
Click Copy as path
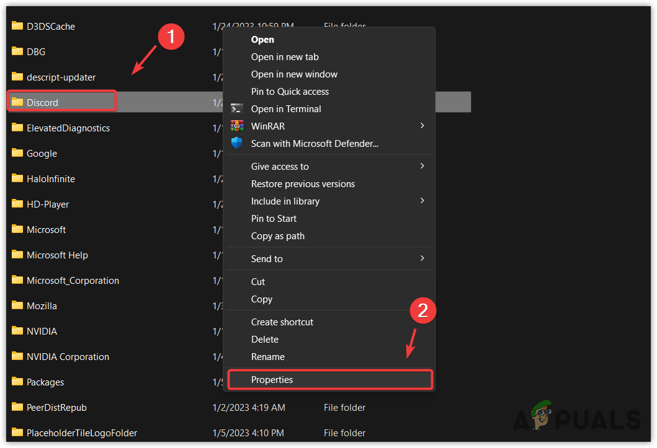(277, 235)
